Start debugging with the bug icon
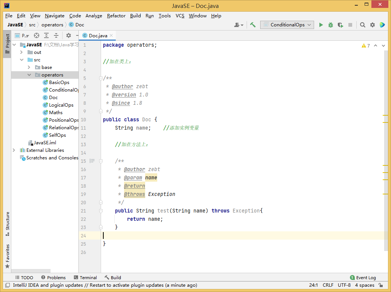Screen dimensions: 391x292 tap(331, 25)
